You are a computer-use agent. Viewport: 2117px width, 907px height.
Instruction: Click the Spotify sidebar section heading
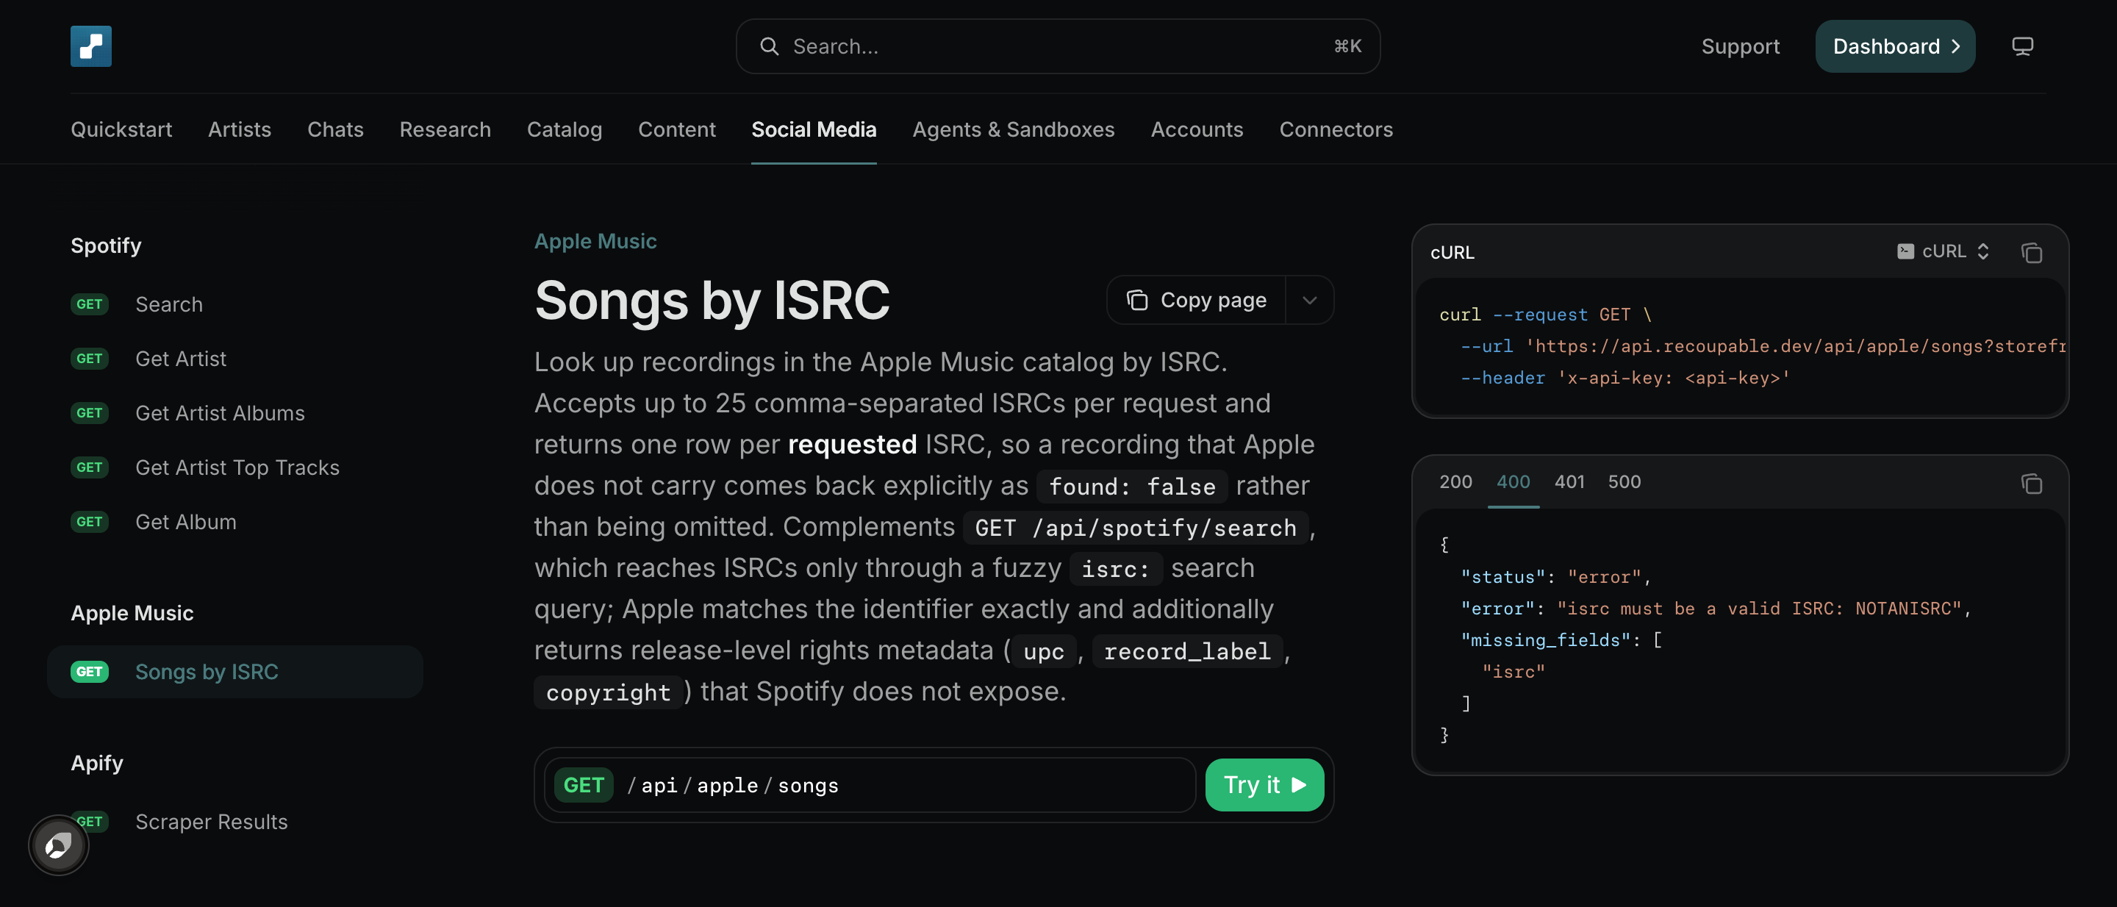pos(106,245)
